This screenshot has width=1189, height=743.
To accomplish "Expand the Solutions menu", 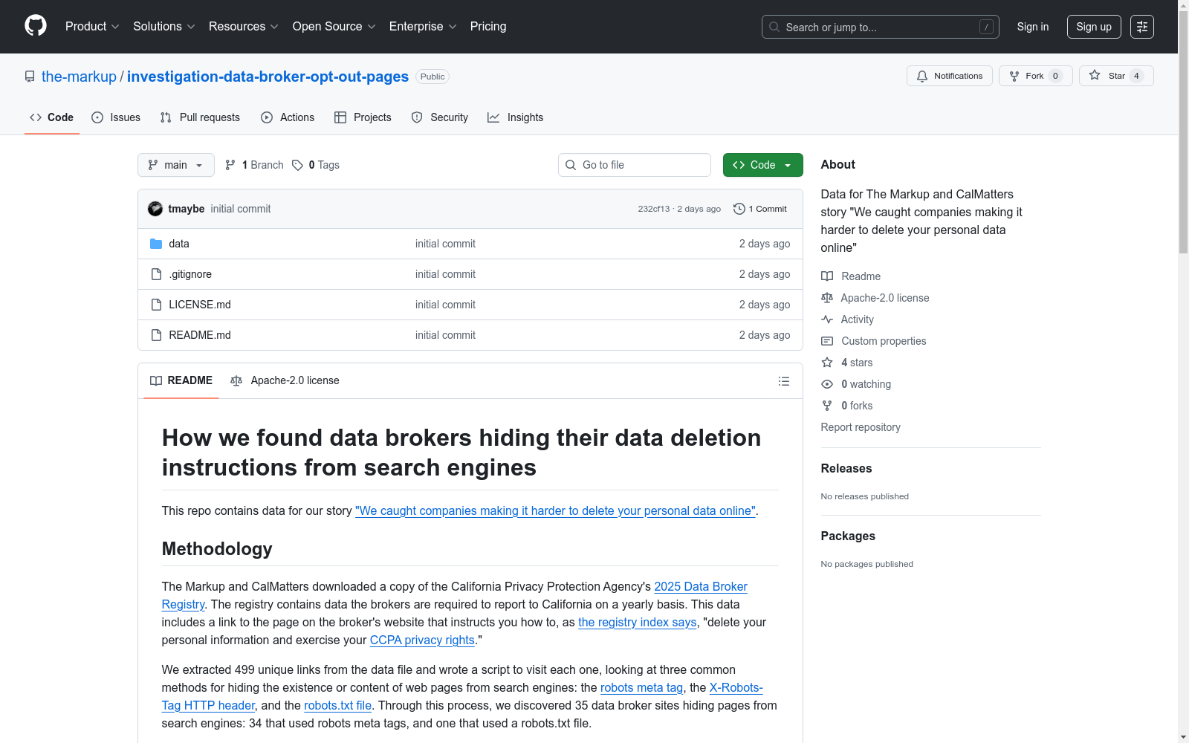I will [163, 26].
